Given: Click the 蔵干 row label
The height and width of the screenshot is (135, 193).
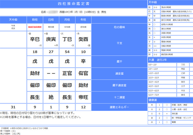Looking at the screenshot, I should click(119, 61).
